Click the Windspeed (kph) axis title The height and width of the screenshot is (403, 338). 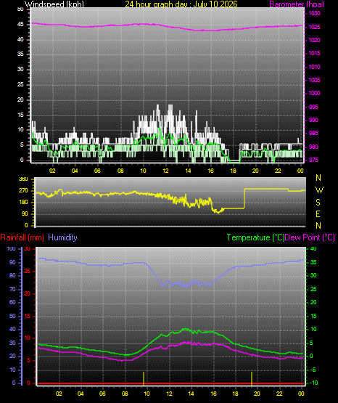pyautogui.click(x=54, y=4)
